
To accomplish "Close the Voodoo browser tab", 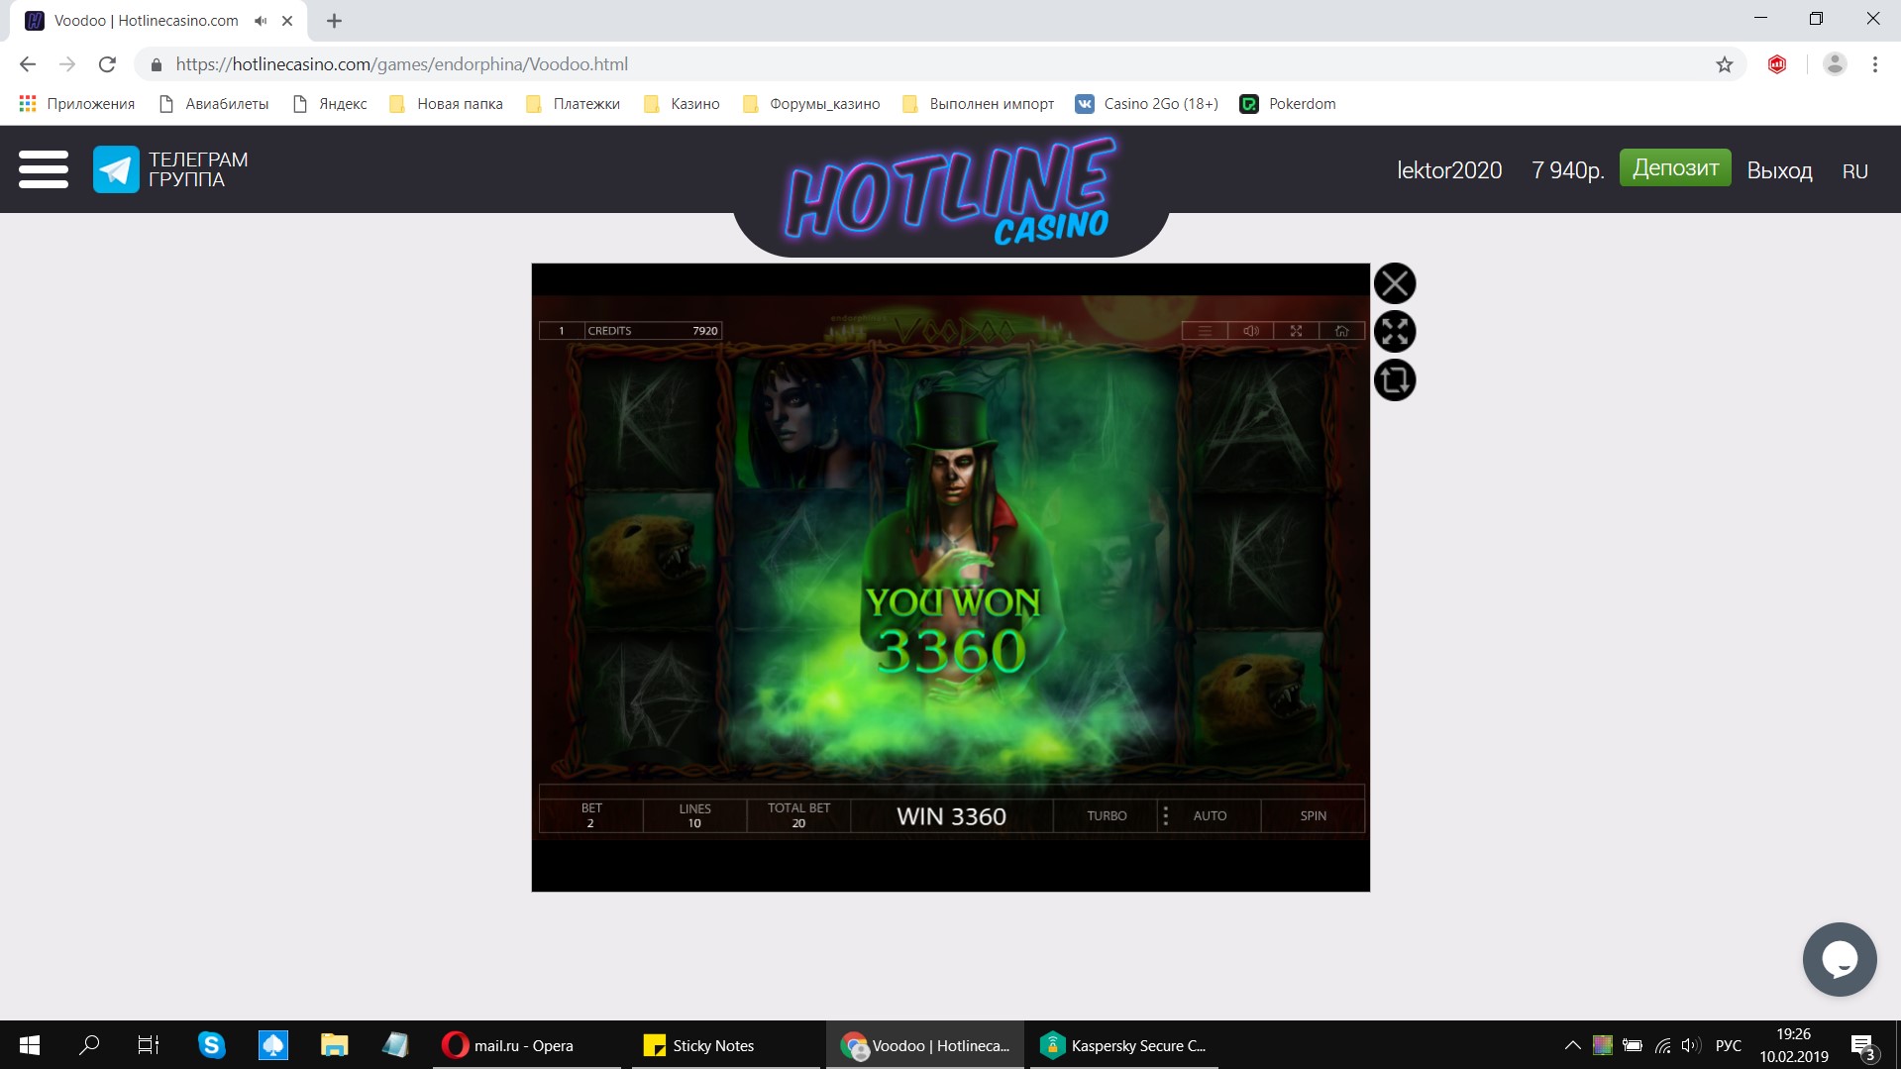I will pos(287,21).
